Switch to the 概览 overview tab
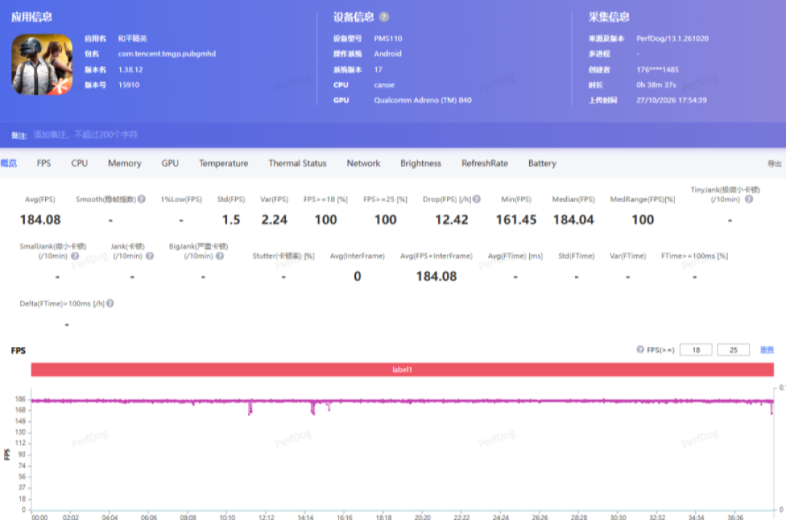 pos(9,164)
